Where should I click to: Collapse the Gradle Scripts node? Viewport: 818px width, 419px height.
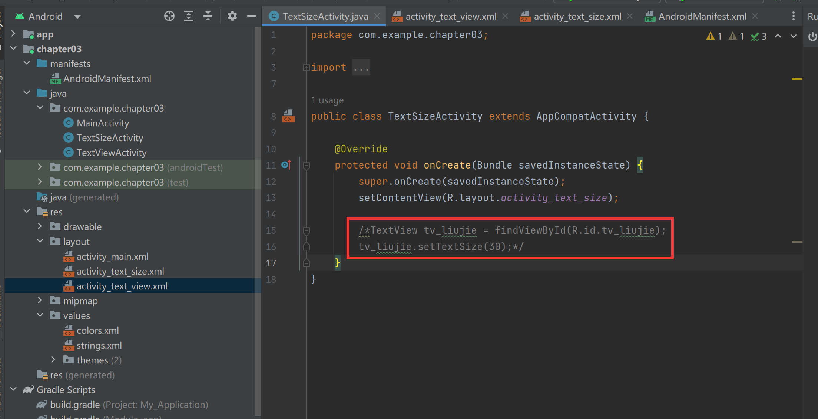point(13,389)
